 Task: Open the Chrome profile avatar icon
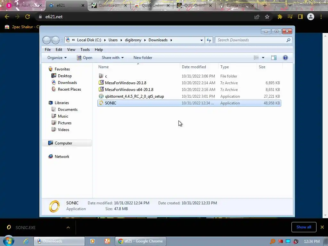311,17
